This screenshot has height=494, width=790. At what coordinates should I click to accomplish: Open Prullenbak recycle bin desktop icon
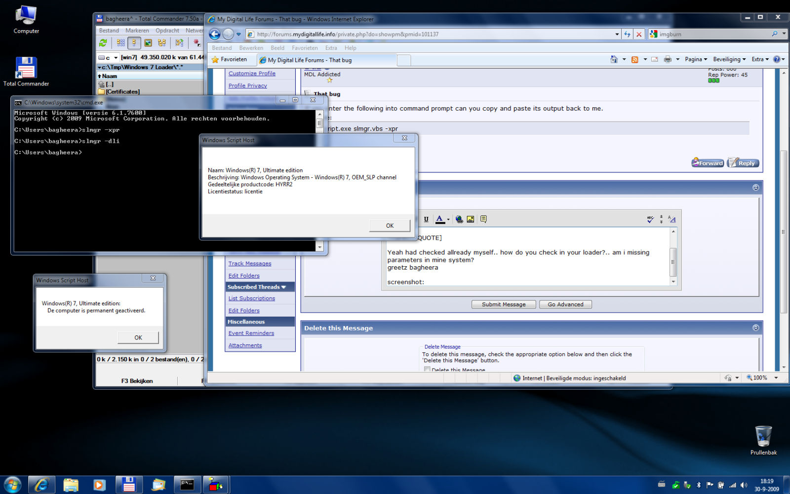point(763,440)
